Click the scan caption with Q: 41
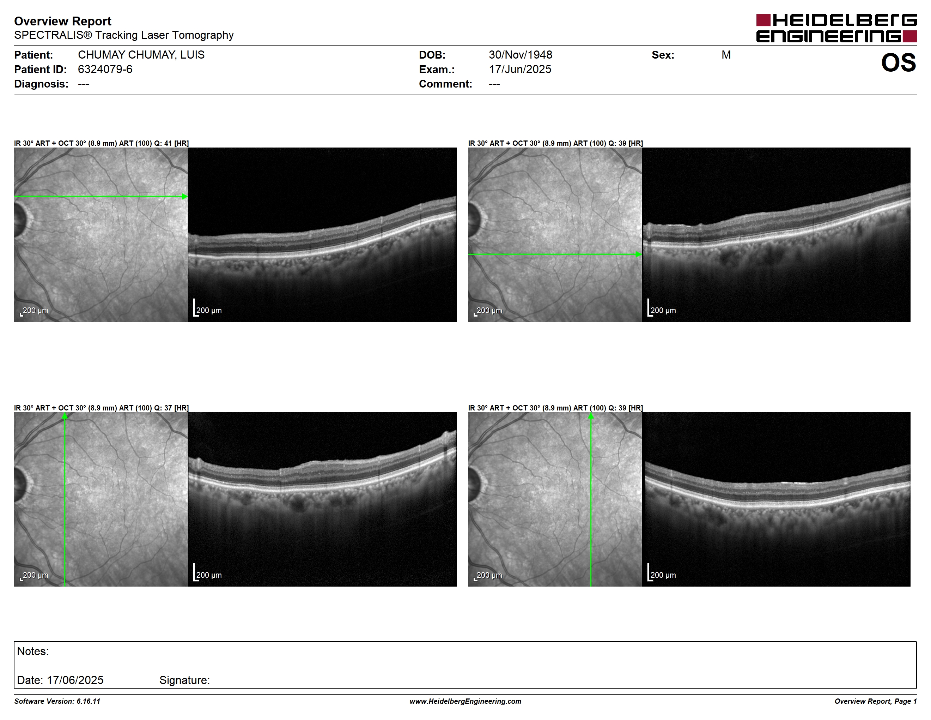The image size is (931, 720). 102,143
